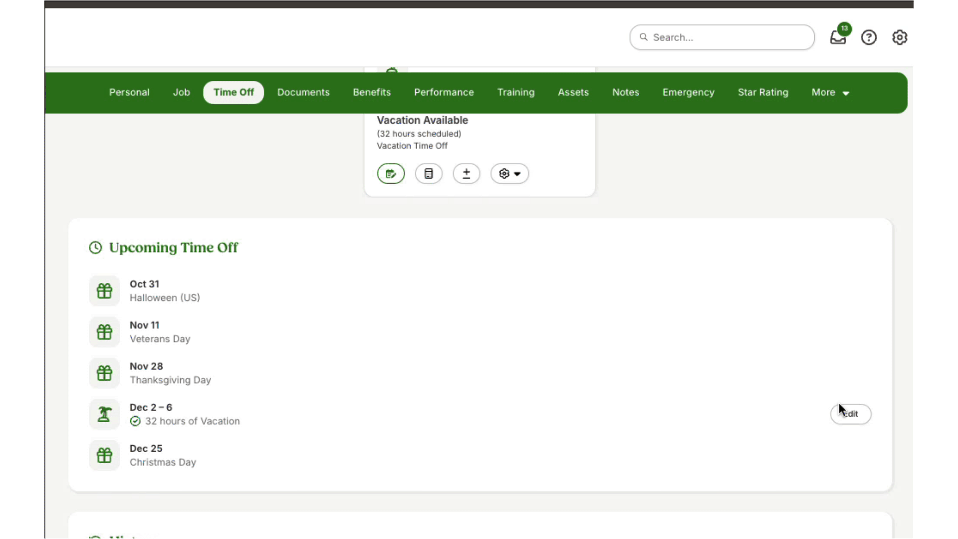Click the palm tree icon for Dec 2–6
This screenshot has width=958, height=539.
(104, 414)
